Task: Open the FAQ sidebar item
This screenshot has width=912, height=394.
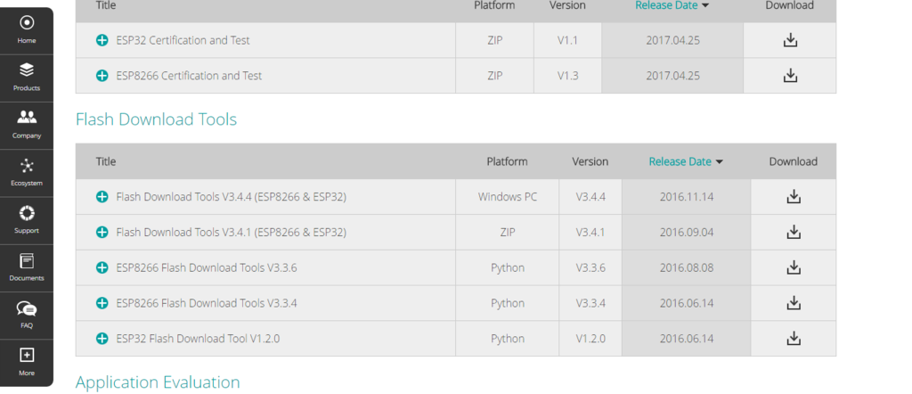Action: click(x=27, y=315)
